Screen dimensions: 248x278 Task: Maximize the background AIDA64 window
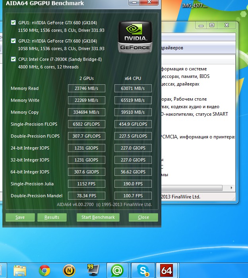[212, 25]
